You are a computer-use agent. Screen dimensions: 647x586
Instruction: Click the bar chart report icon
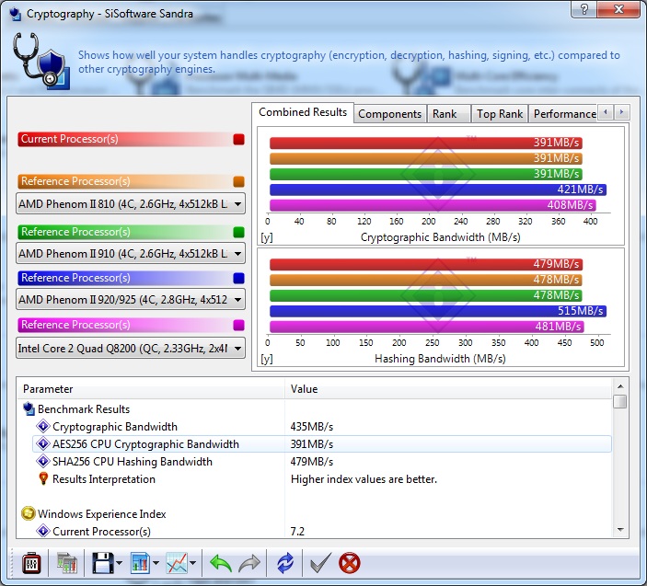pos(140,563)
